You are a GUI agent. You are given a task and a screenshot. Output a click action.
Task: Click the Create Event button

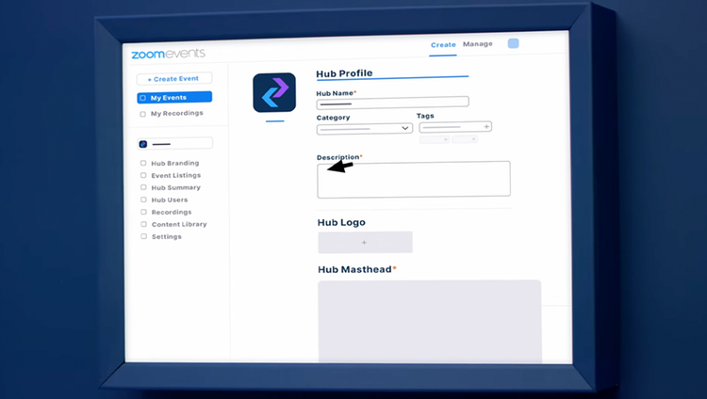[x=174, y=79]
